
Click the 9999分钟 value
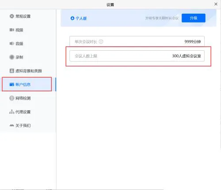193,42
